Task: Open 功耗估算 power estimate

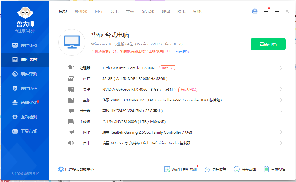Action: click(215, 169)
